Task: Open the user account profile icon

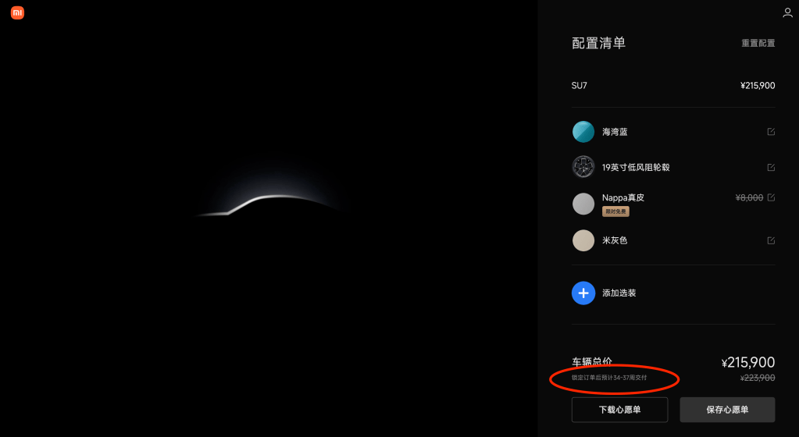Action: pos(787,12)
